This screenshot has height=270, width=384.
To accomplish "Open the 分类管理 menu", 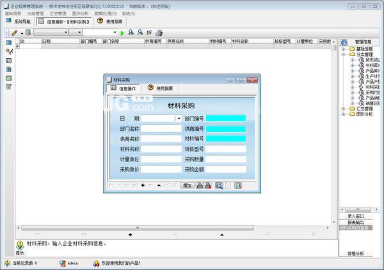I will (x=35, y=13).
